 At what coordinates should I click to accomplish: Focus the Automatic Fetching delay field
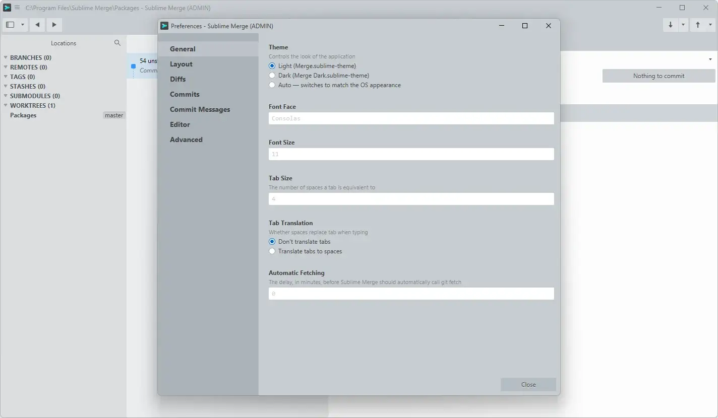pyautogui.click(x=411, y=294)
